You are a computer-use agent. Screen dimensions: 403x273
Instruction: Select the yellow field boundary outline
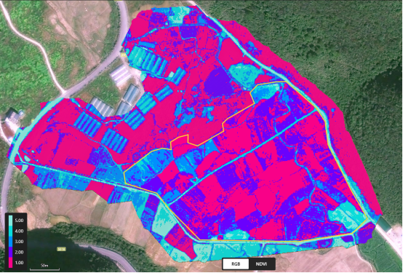246,162
